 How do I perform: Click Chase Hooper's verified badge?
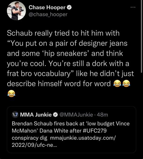coord(69,8)
